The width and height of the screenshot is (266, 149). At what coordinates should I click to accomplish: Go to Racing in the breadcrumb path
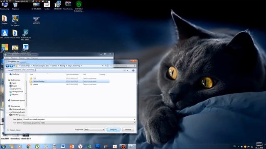click(x=62, y=66)
